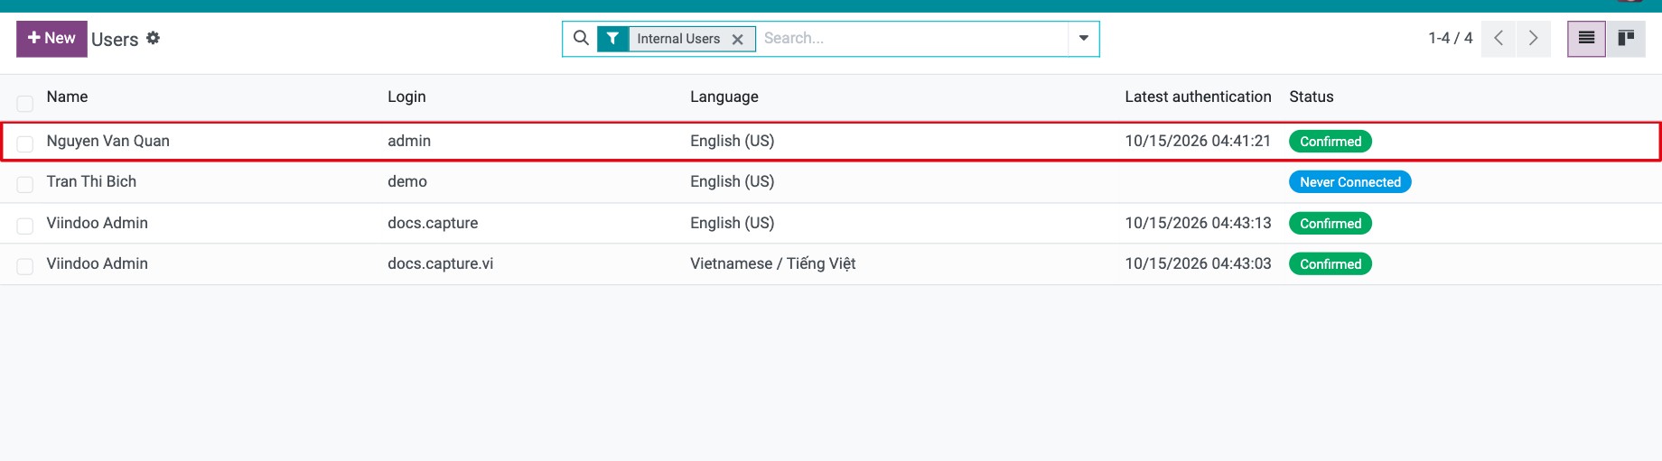Click the 10/15/2026 04:43:13 authentication cell
The width and height of the screenshot is (1662, 461).
tap(1198, 223)
